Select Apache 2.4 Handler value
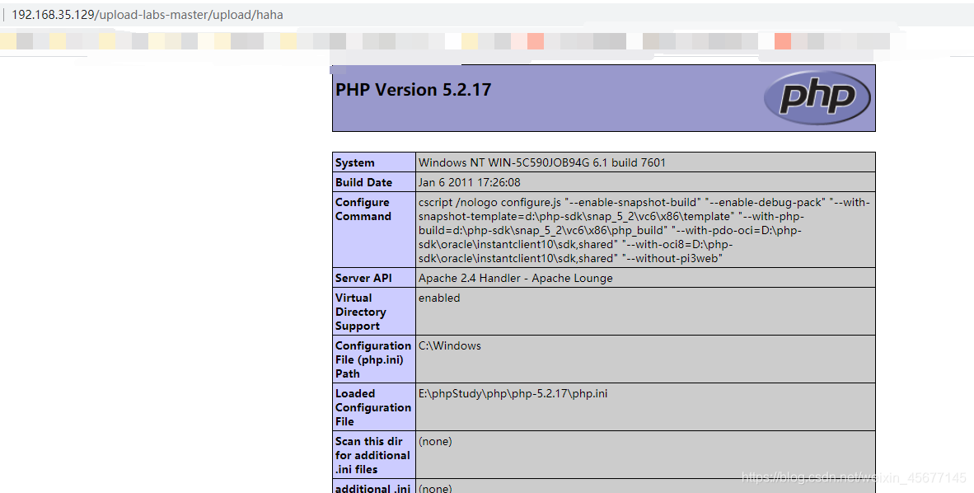The width and height of the screenshot is (974, 493). point(516,279)
